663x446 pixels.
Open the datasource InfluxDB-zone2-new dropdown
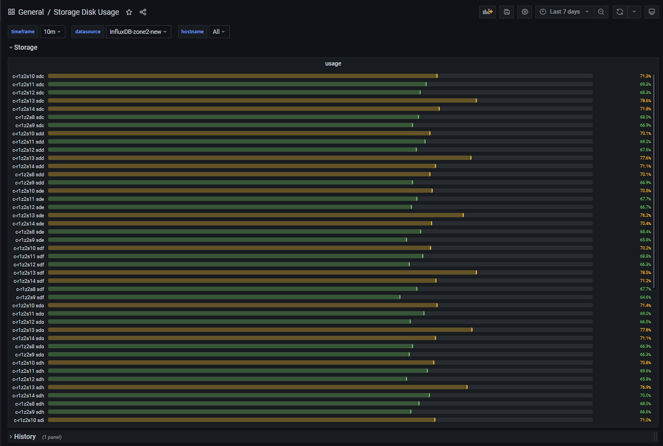138,32
